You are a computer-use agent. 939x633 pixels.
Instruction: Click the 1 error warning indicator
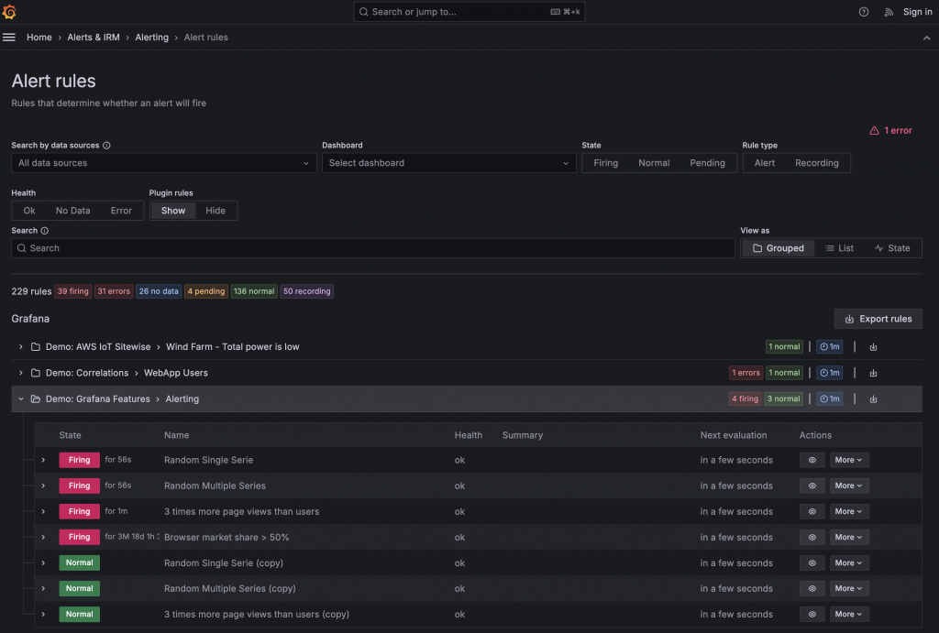point(890,130)
